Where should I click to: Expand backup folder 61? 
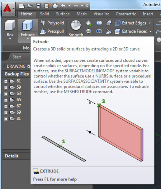pyautogui.click(x=6, y=82)
